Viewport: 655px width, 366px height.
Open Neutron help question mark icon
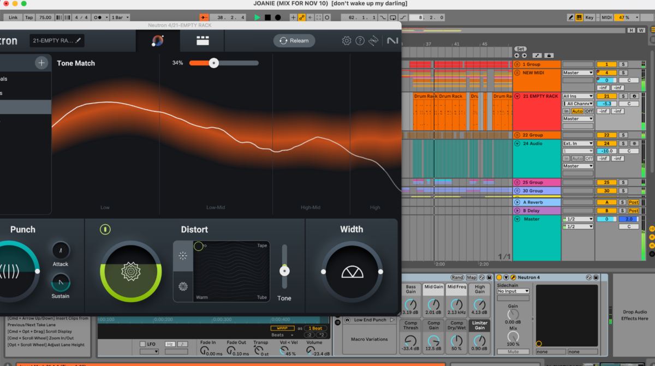360,40
